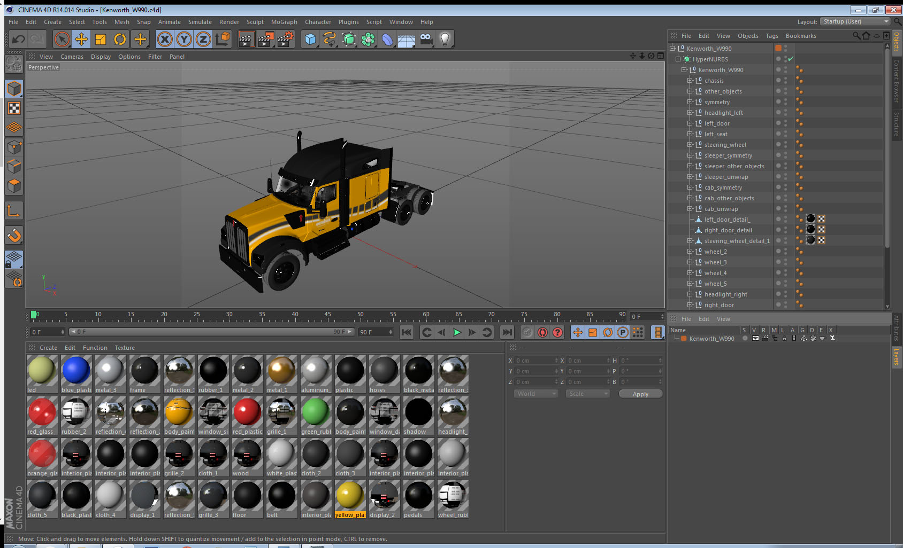Select the Live Selection tool

point(62,39)
